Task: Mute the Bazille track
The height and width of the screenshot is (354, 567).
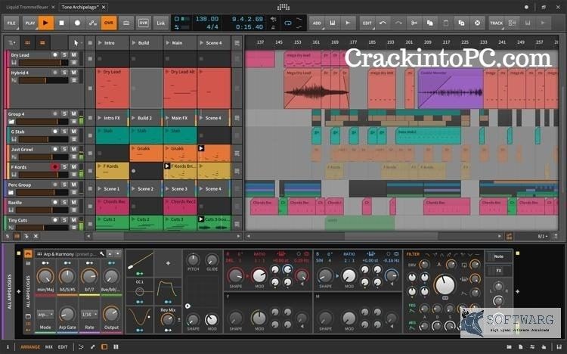Action: [x=74, y=202]
